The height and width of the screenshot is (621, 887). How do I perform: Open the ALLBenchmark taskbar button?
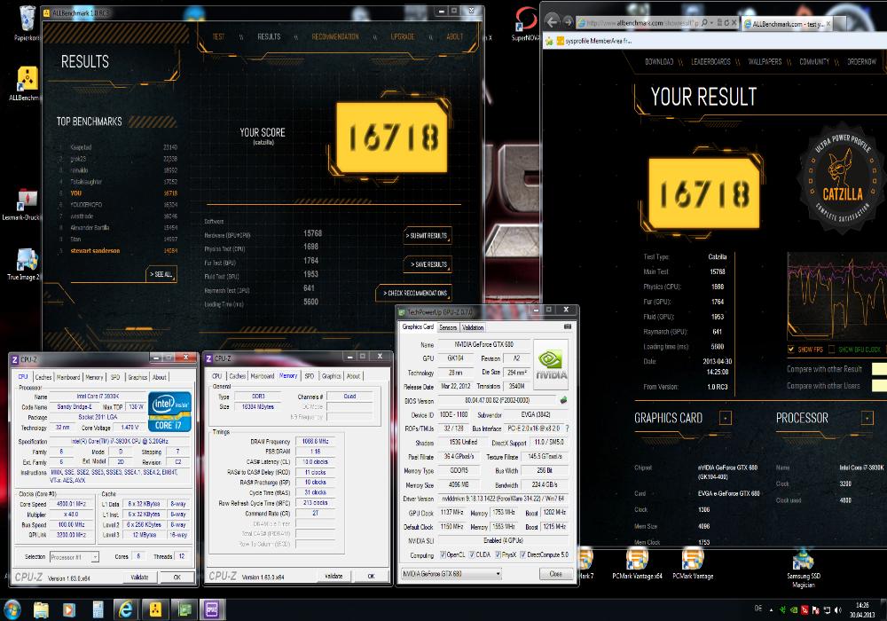pos(155,609)
